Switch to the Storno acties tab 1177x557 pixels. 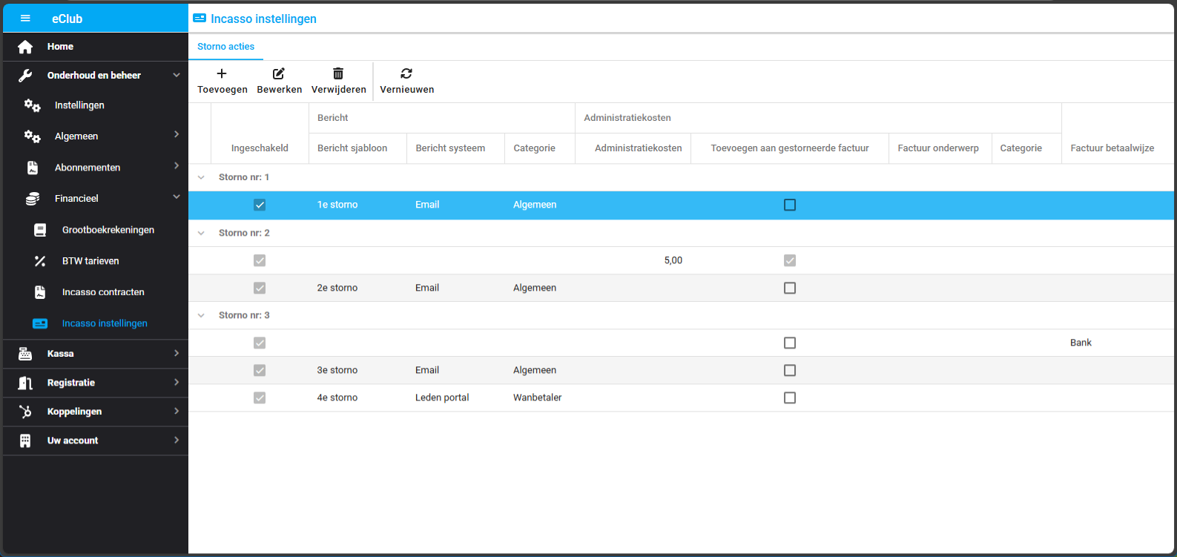click(225, 47)
